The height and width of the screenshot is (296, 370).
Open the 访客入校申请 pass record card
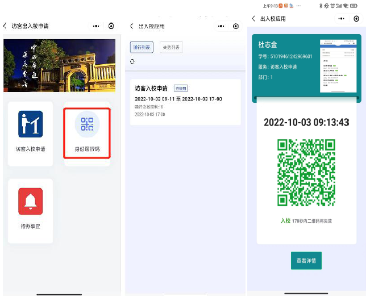[x=185, y=102]
